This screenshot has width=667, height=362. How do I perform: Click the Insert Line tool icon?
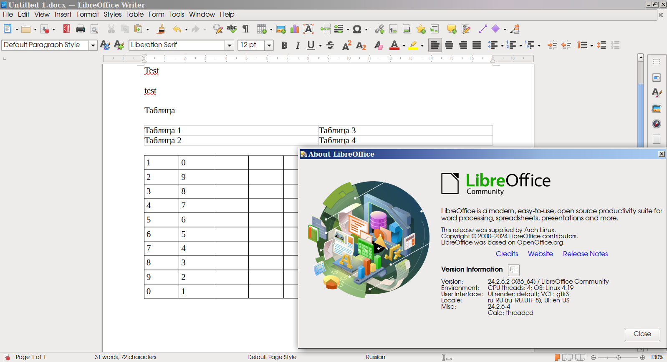483,29
